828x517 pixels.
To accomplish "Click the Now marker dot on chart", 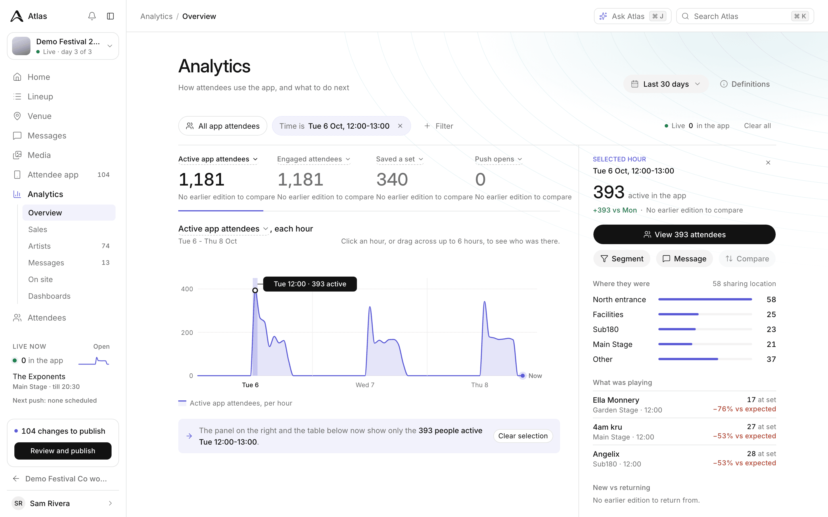I will pyautogui.click(x=522, y=375).
